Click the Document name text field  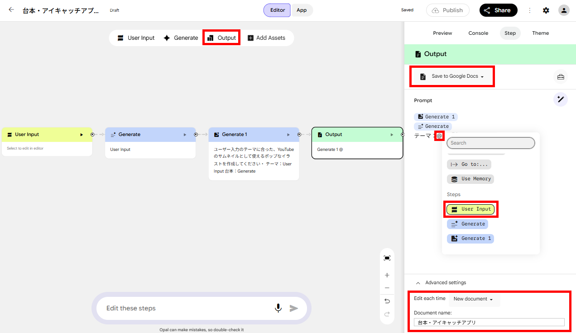489,322
